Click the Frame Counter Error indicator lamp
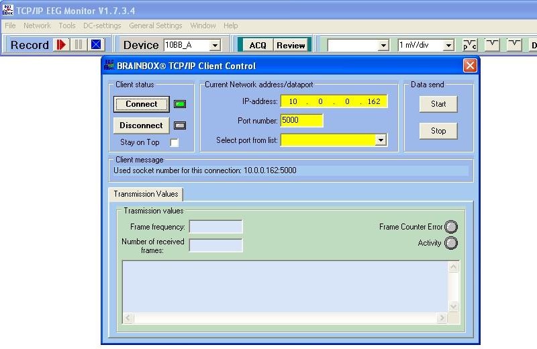The image size is (537, 349). click(451, 227)
